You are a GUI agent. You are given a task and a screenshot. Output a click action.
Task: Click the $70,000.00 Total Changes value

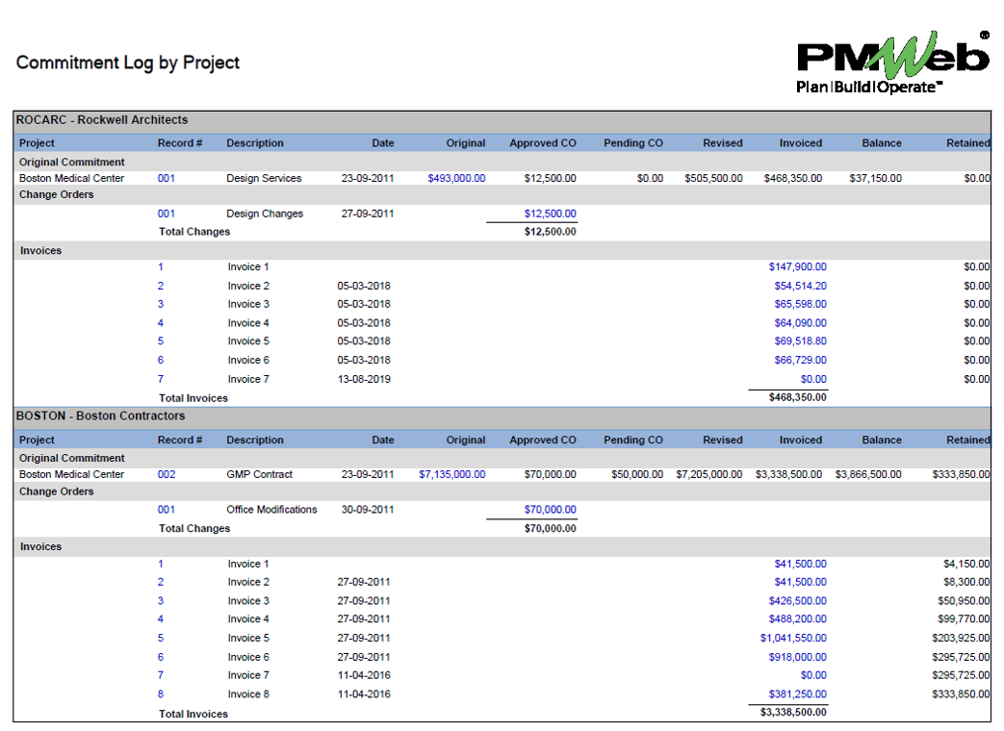550,528
